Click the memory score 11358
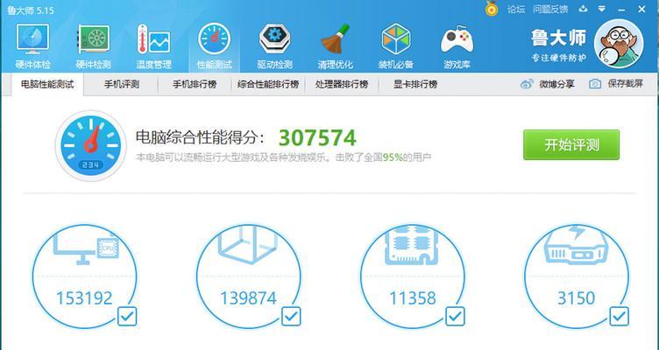The image size is (659, 350). coord(412,298)
